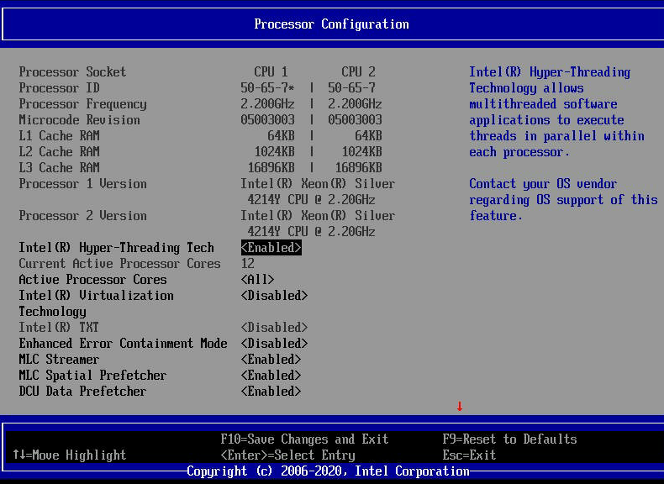Click the MLC Spatial Prefetcher label
Screen dimensions: 664x484
92,375
